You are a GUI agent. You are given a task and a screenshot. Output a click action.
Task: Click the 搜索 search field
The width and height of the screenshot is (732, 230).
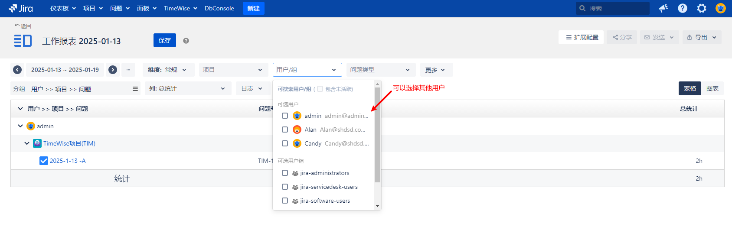pos(616,8)
